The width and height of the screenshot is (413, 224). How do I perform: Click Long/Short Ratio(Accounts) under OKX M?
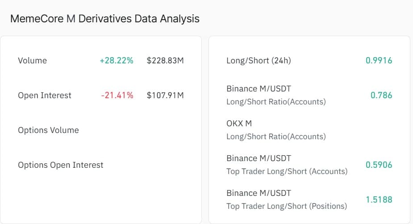[276, 136]
